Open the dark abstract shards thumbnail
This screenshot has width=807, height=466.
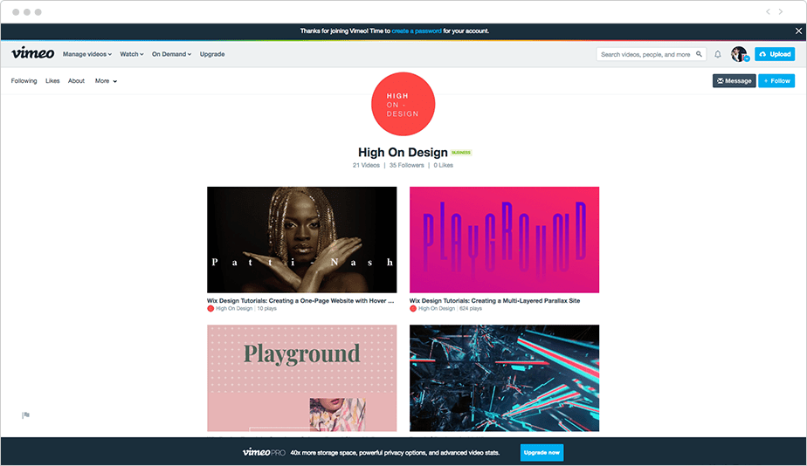(505, 378)
